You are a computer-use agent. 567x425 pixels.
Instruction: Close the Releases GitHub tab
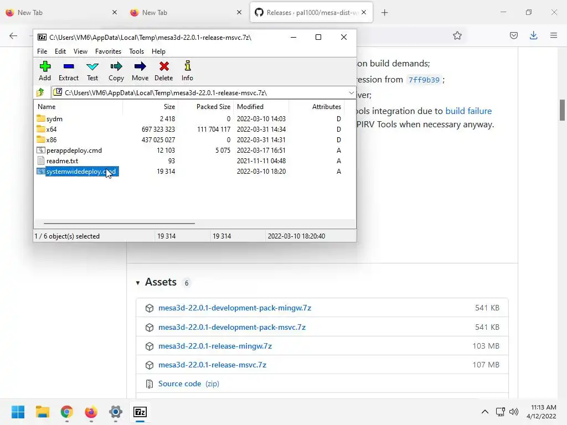364,12
